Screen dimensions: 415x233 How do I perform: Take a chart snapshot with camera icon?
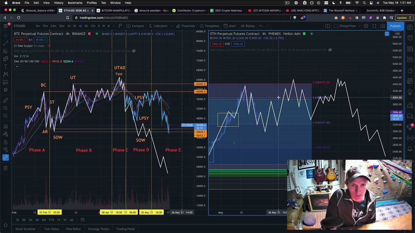click(383, 26)
